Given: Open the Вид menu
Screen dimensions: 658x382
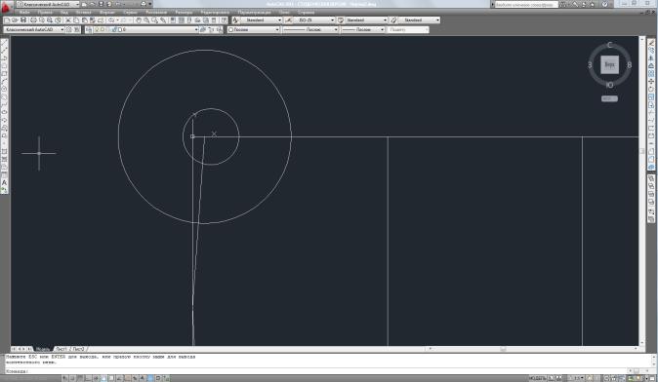Looking at the screenshot, I should click(64, 13).
